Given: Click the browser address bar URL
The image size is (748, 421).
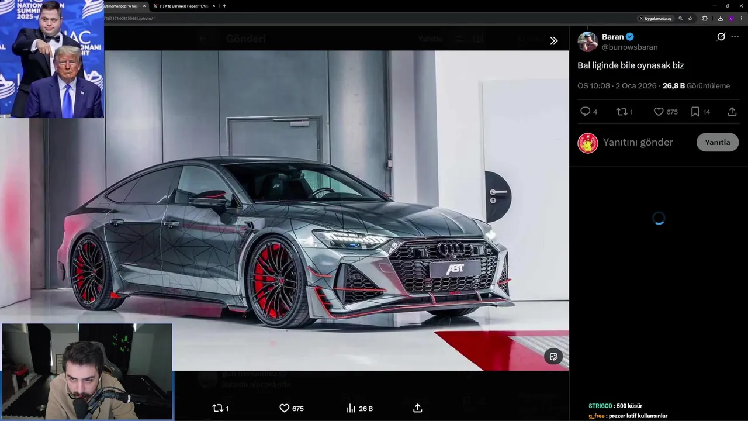Looking at the screenshot, I should [x=130, y=19].
